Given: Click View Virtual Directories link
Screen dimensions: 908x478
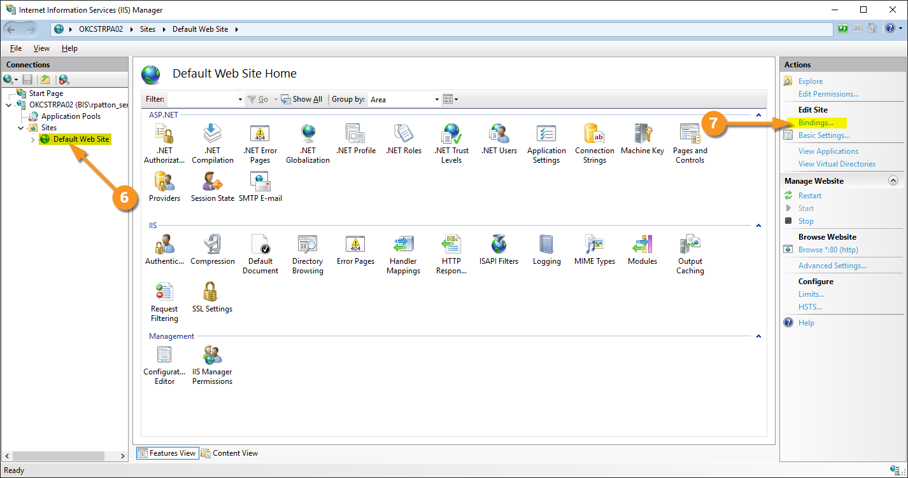Looking at the screenshot, I should (x=837, y=164).
